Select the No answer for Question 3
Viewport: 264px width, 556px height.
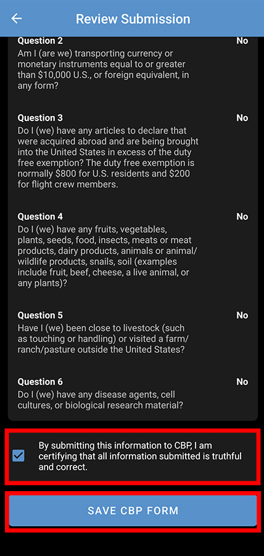point(242,118)
